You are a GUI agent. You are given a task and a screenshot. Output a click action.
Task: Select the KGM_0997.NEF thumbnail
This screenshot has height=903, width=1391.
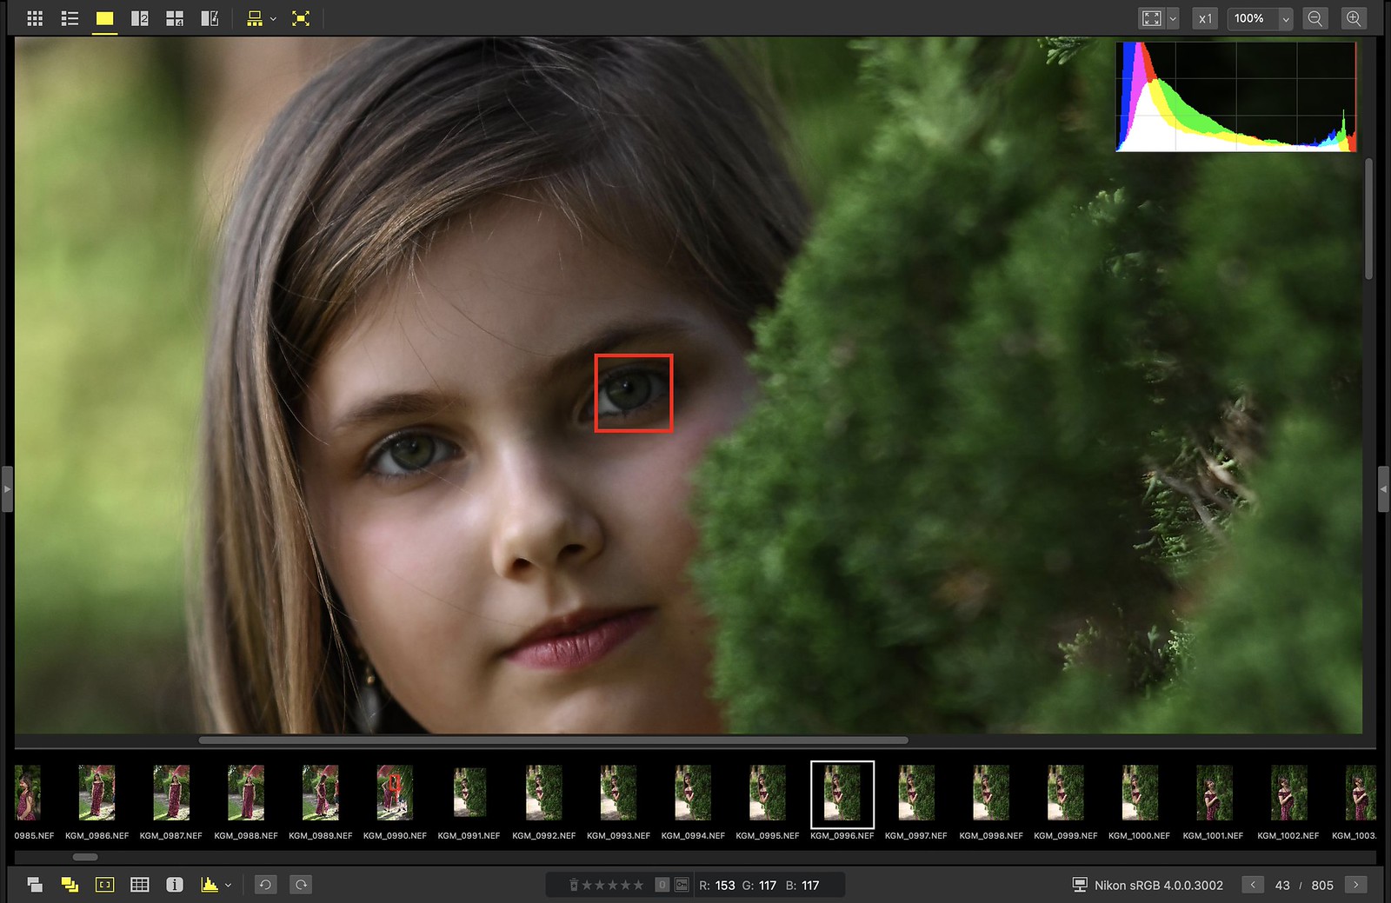[x=916, y=792]
